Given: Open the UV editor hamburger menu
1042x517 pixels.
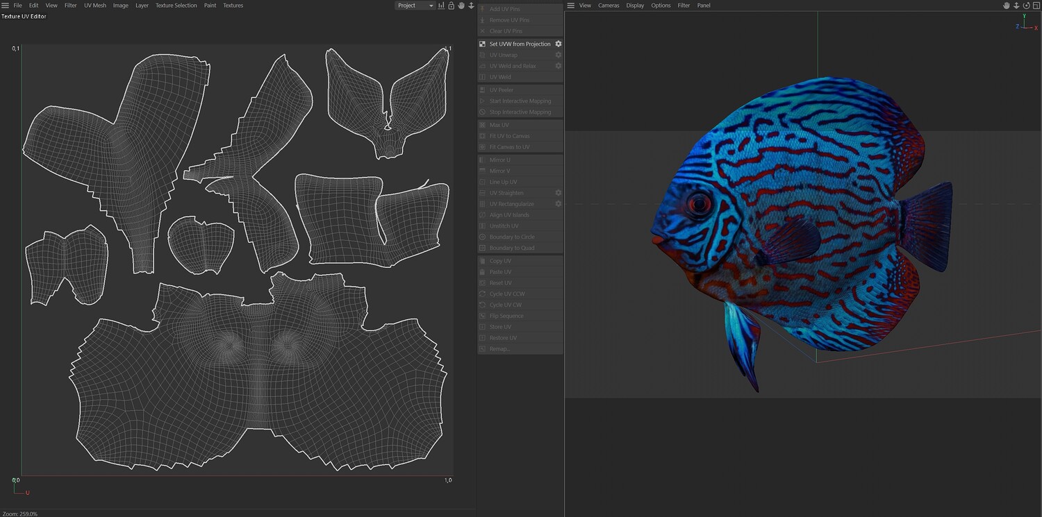Looking at the screenshot, I should coord(5,6).
